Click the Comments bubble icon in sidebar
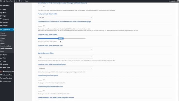The image size is (179, 101). (x=1, y=19)
